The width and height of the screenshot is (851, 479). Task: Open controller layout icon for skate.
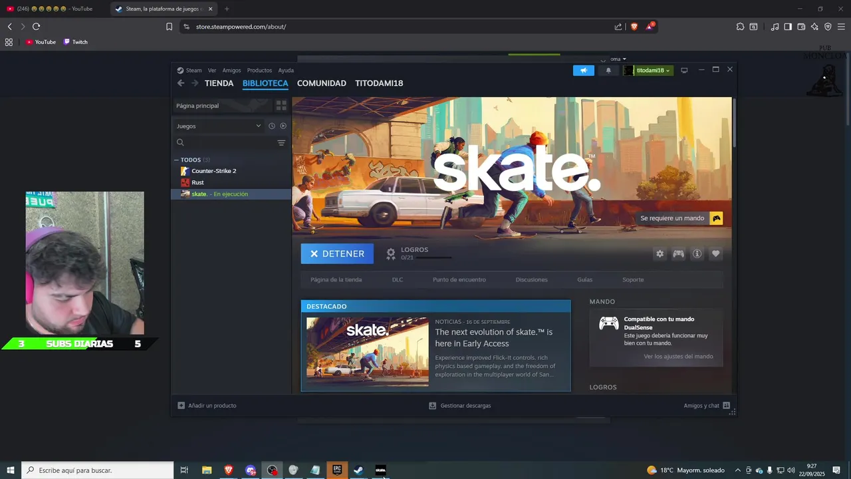tap(678, 253)
